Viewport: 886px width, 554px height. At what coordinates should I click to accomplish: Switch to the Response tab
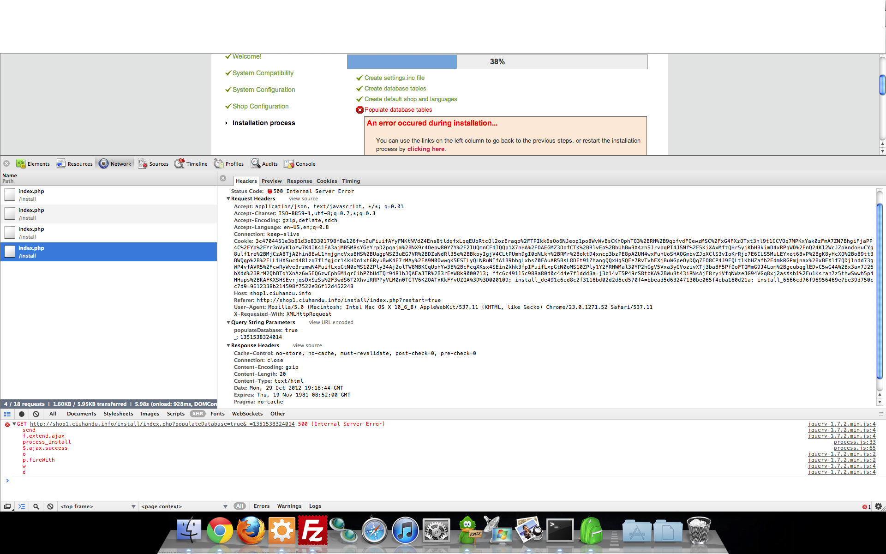point(299,181)
